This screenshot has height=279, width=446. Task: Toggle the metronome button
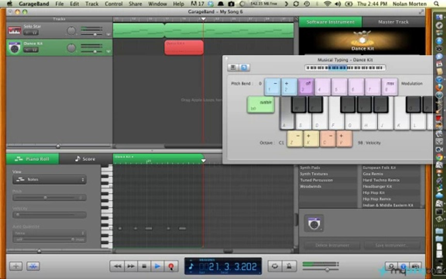(289, 266)
